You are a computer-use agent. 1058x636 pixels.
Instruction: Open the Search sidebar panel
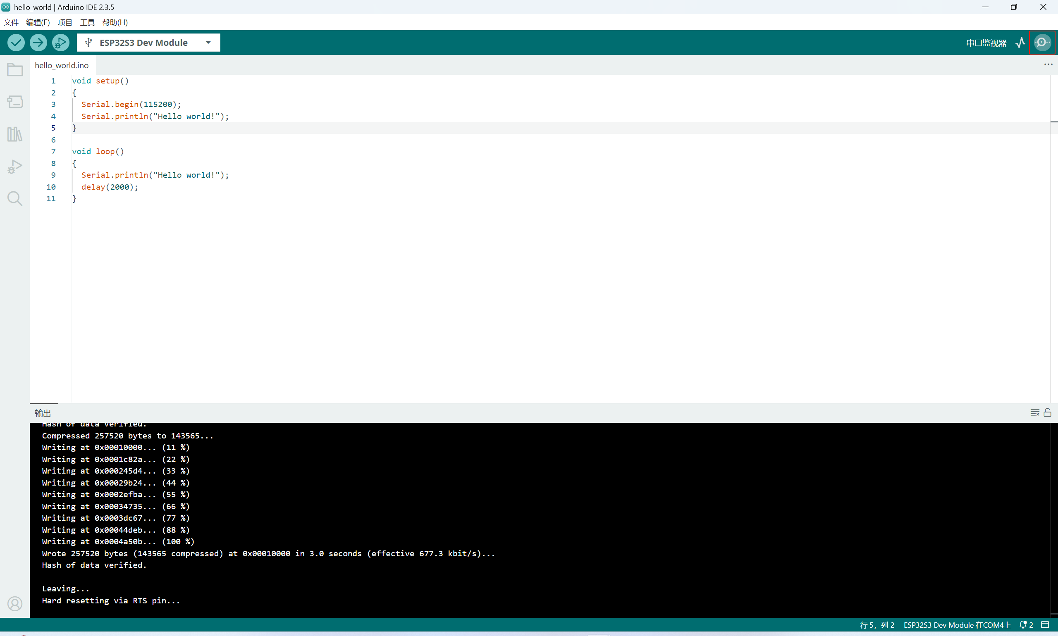(x=15, y=198)
